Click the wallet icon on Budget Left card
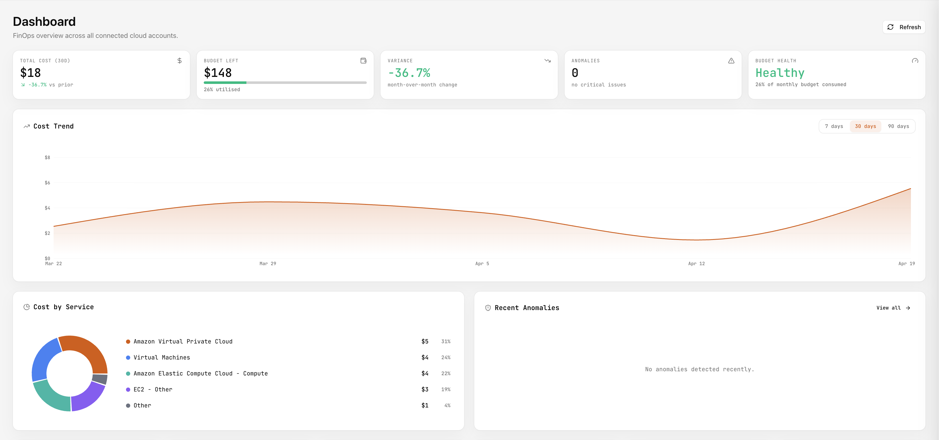The height and width of the screenshot is (440, 939). 363,61
